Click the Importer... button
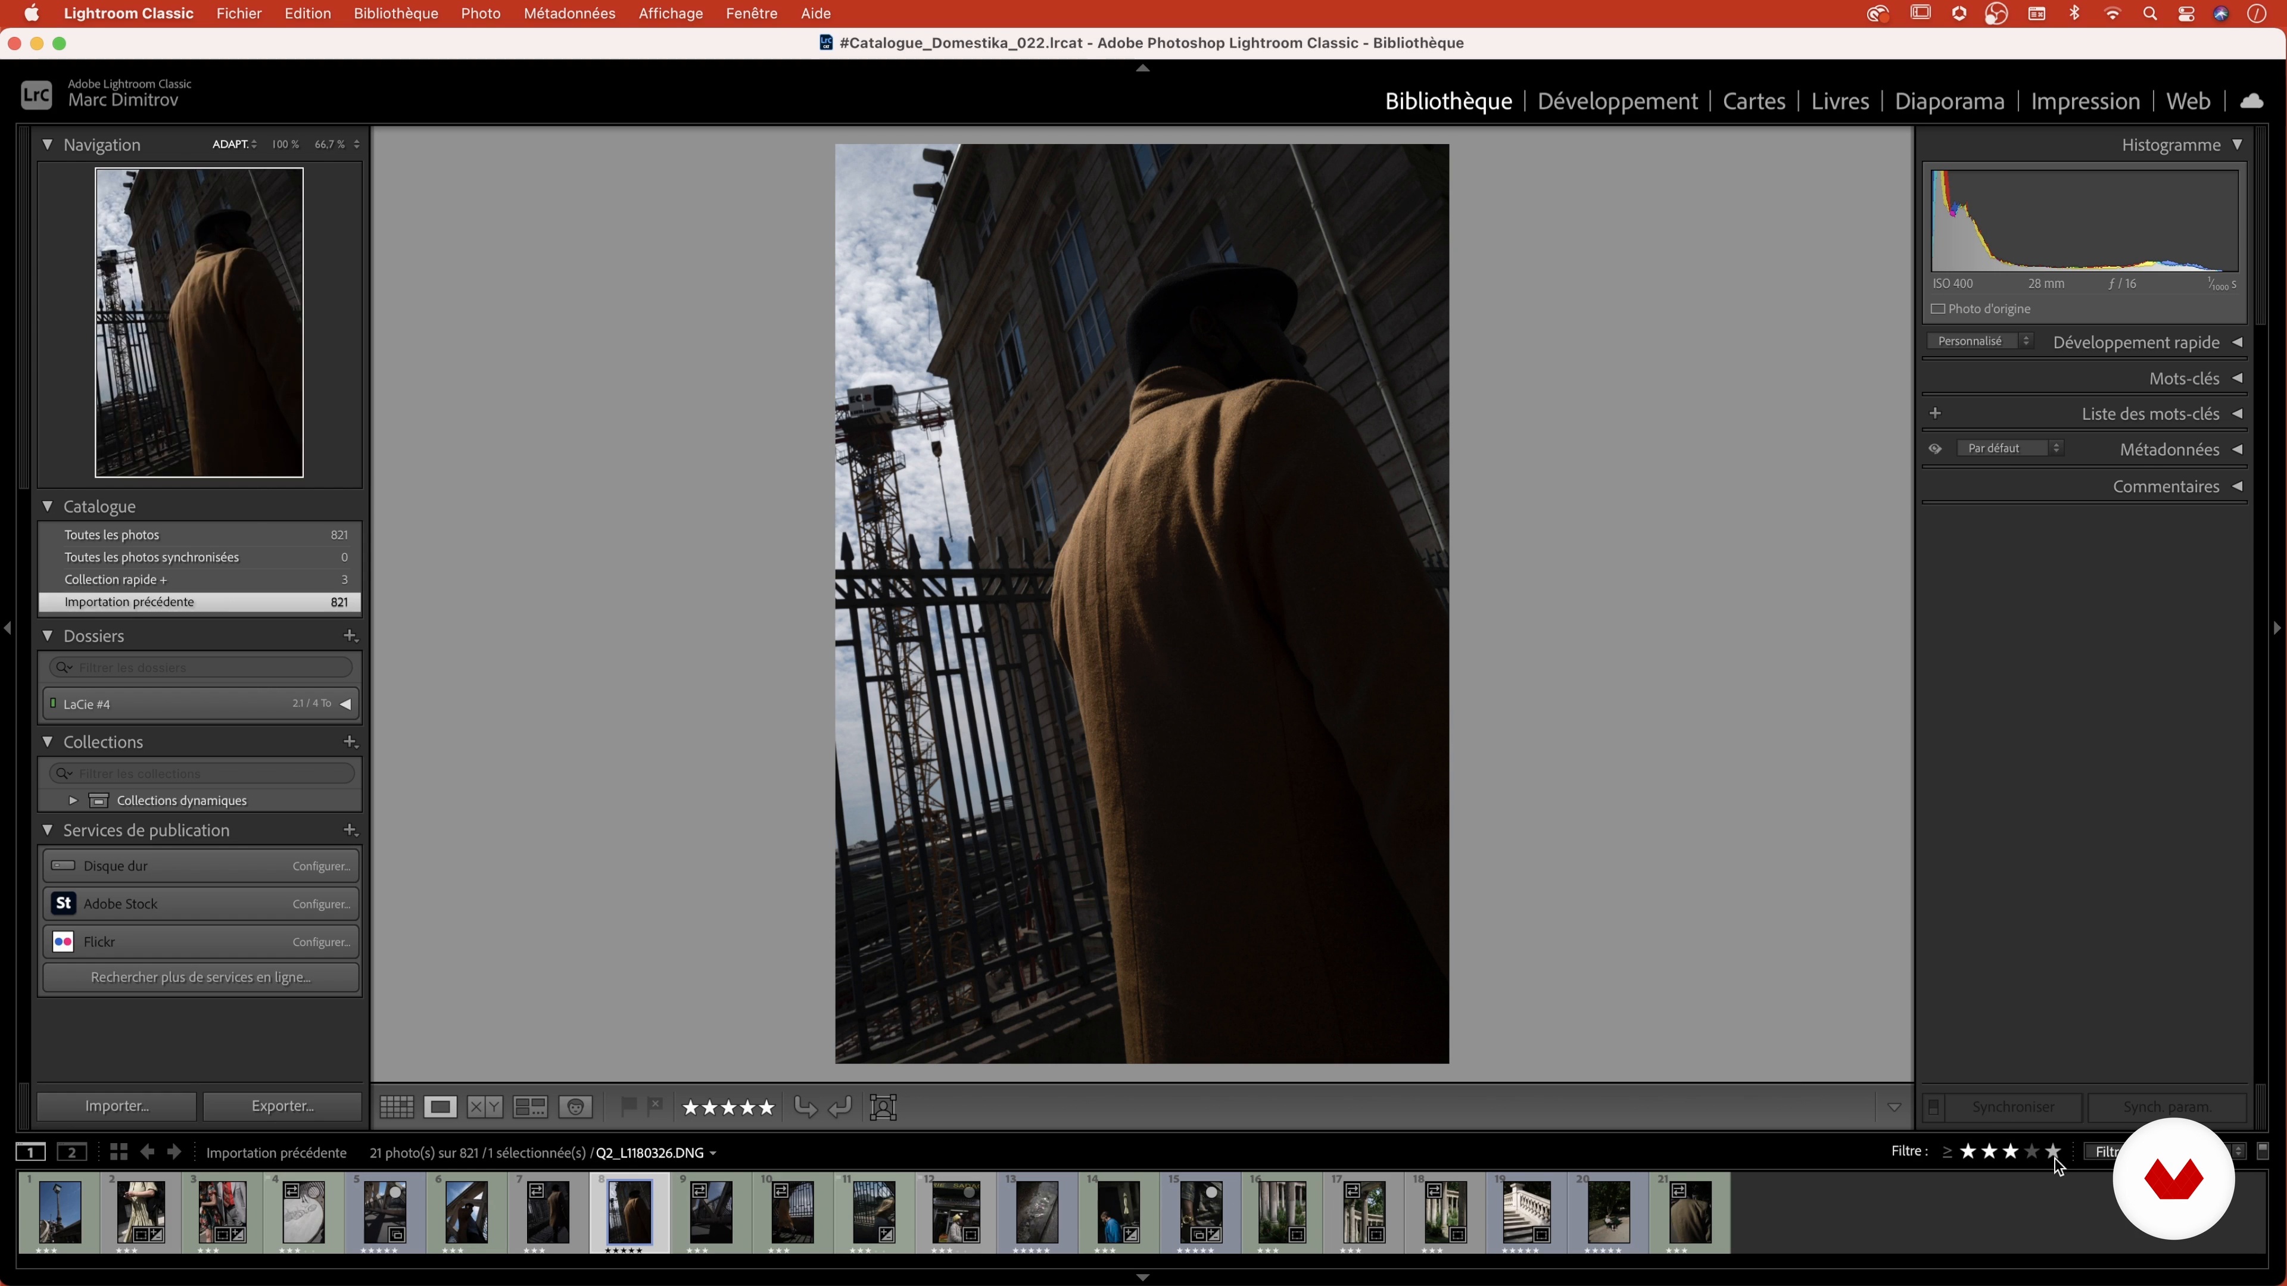The image size is (2287, 1286). [x=116, y=1106]
